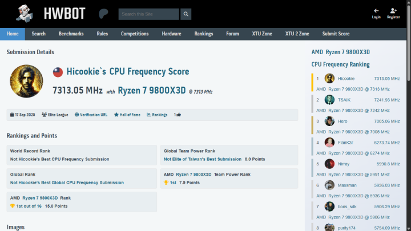The image size is (411, 231).
Task: Open the Benchmarks menu
Action: point(71,34)
